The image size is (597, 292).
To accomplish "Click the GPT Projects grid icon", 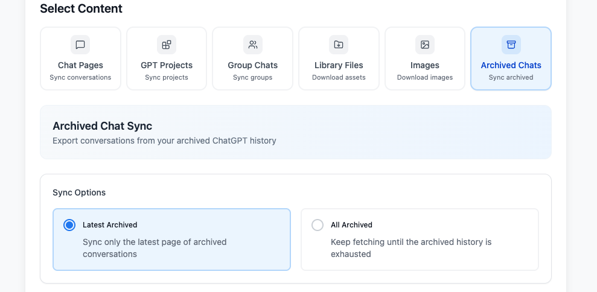I will (x=167, y=45).
